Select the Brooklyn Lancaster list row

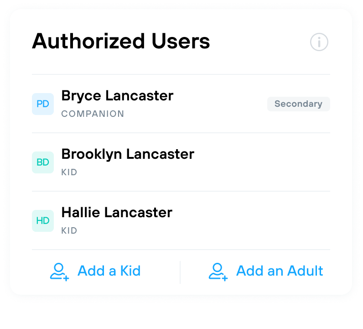(181, 162)
